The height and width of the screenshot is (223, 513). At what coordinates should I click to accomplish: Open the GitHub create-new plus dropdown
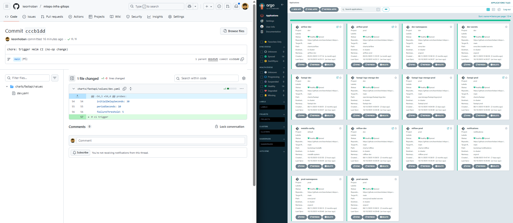209,6
